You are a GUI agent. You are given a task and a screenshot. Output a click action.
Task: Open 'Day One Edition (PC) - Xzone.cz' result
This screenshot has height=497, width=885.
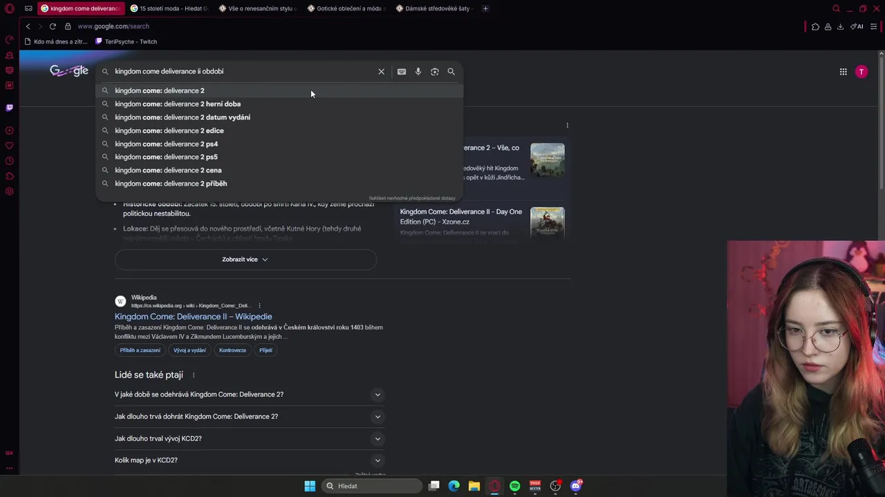(461, 217)
